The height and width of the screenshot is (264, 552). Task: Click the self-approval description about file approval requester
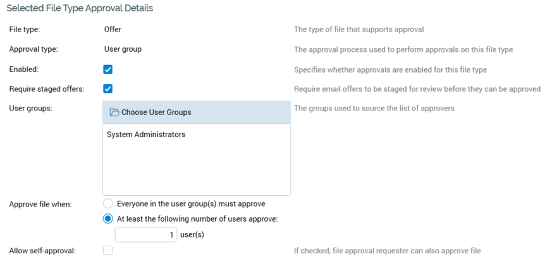tap(387, 251)
